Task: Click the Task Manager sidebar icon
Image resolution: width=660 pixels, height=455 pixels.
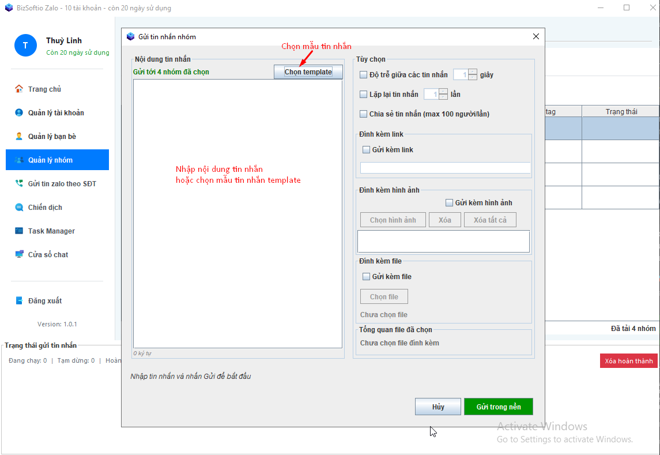Action: pyautogui.click(x=19, y=231)
